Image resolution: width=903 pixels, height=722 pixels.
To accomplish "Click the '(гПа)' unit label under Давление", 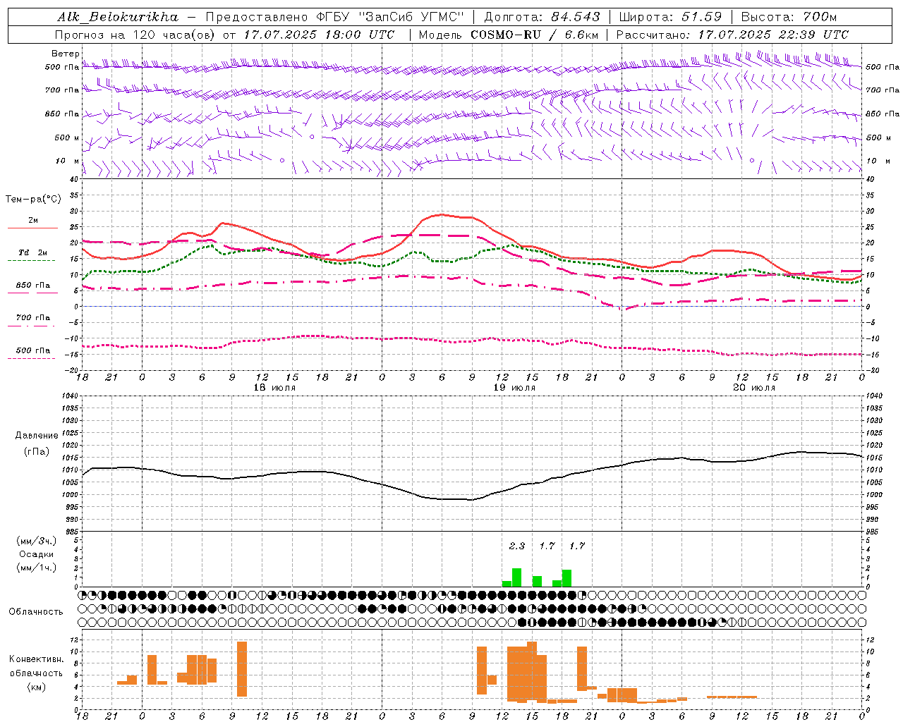I will [x=37, y=452].
